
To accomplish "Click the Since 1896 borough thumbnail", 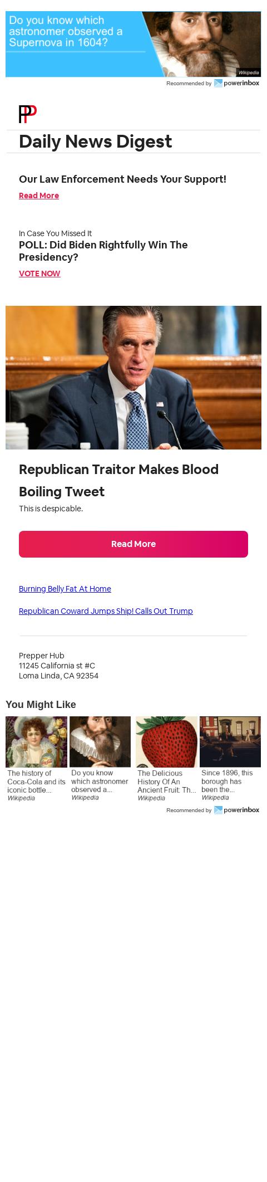I will (230, 742).
